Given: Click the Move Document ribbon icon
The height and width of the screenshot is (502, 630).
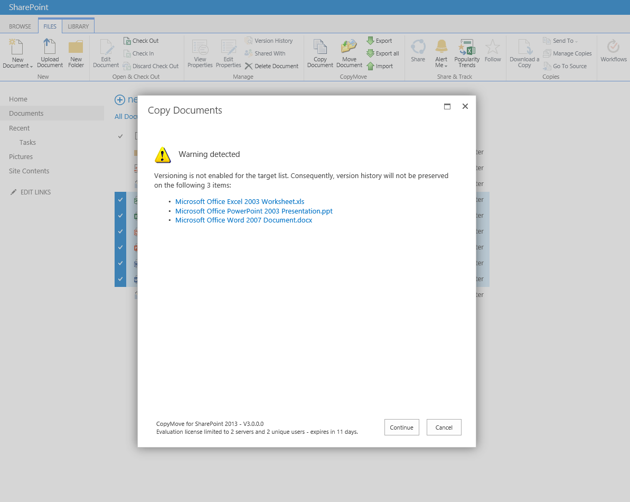Looking at the screenshot, I should click(349, 53).
